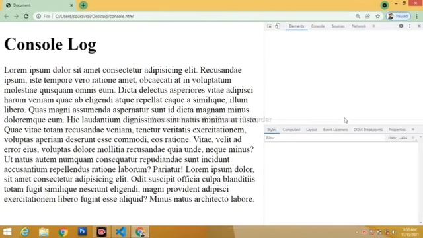This screenshot has height=238, width=423.
Task: Select the DOM Breakpoints sidebar tab
Action: click(x=368, y=130)
